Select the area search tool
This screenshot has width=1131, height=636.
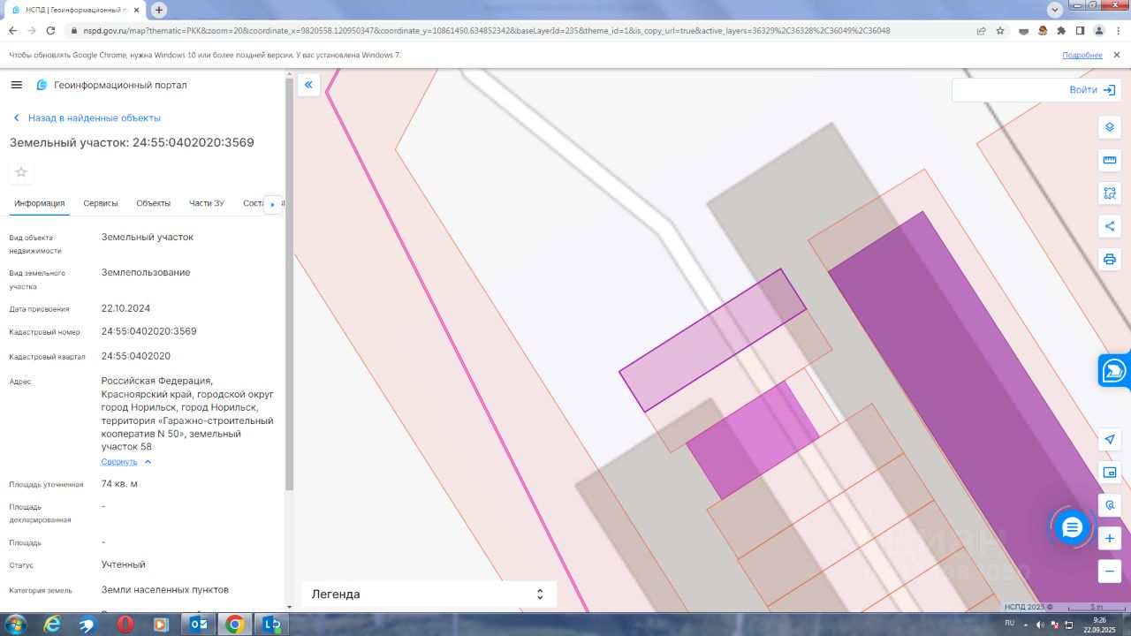point(1110,193)
